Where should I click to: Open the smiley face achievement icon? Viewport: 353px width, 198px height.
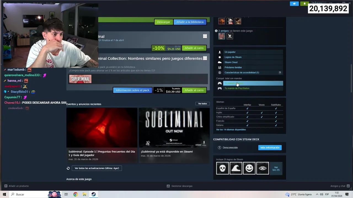pos(249,168)
